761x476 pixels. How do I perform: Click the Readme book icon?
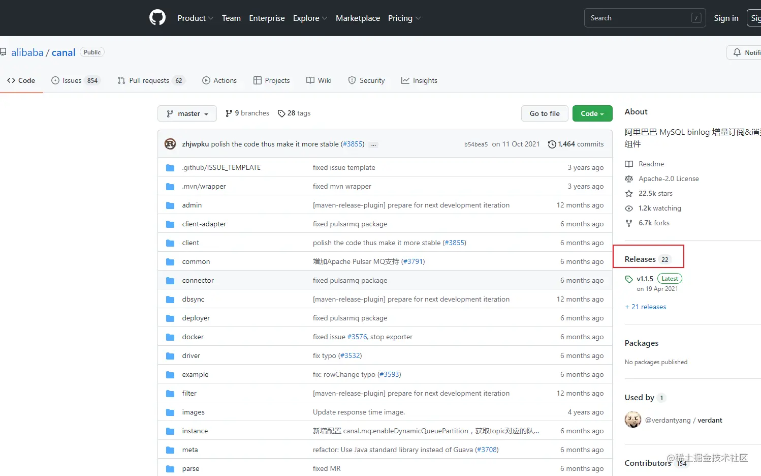click(x=629, y=164)
